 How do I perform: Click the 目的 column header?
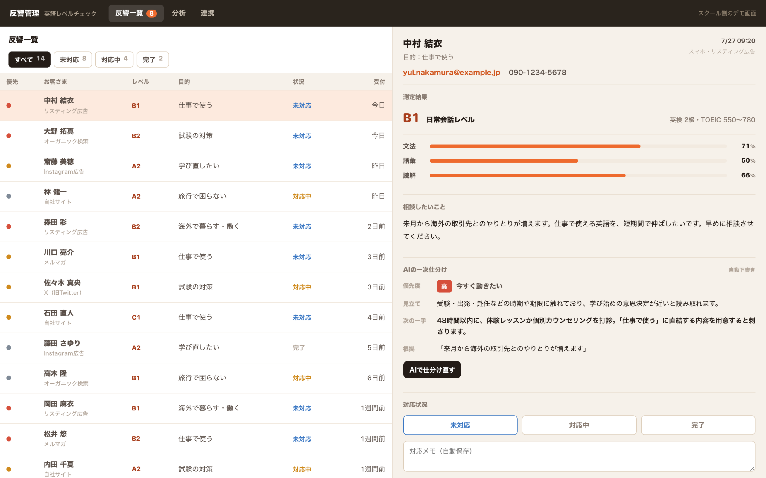click(184, 82)
